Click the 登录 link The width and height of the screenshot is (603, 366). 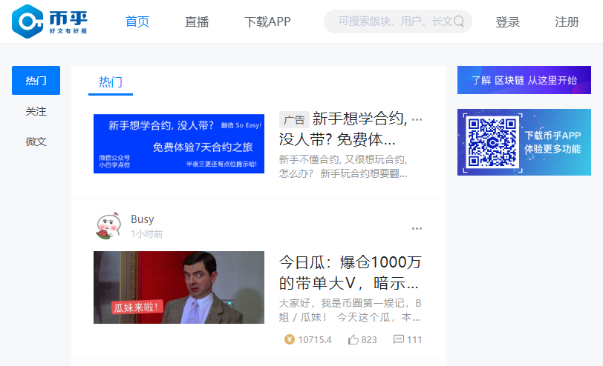pos(508,21)
